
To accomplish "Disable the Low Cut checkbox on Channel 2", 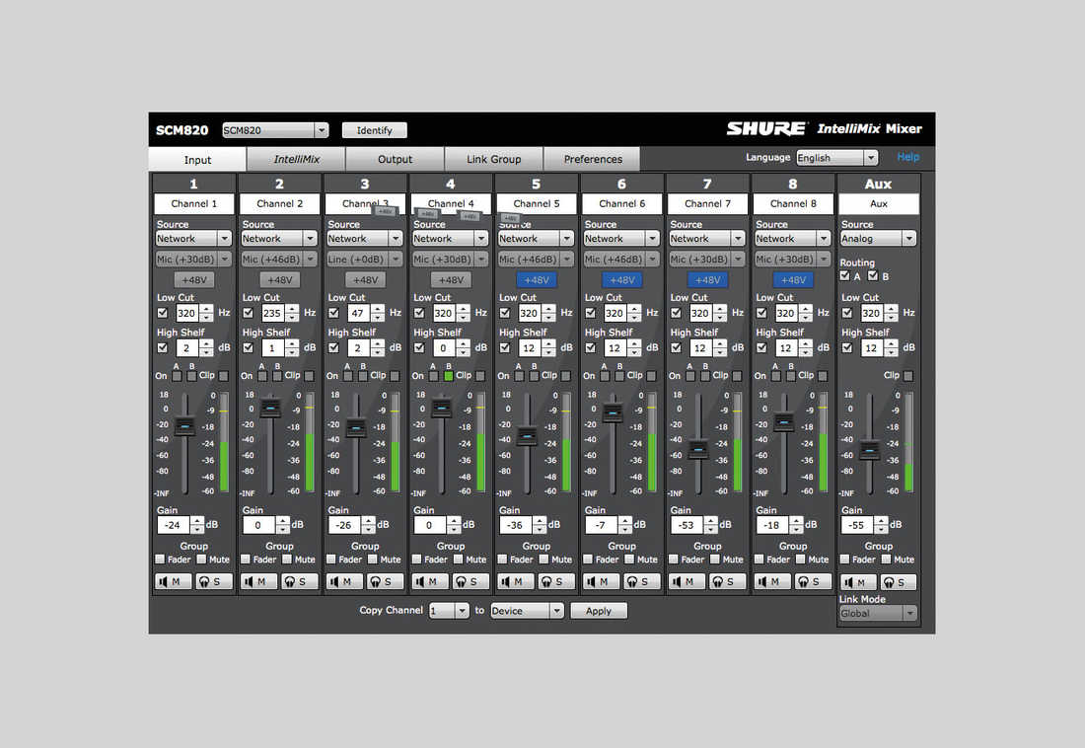I will pyautogui.click(x=248, y=313).
